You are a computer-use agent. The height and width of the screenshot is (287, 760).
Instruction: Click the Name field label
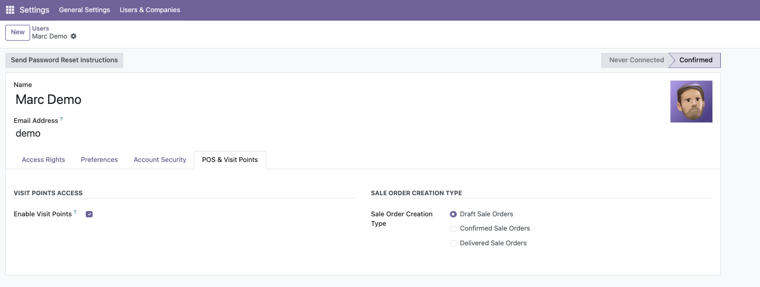[x=23, y=85]
